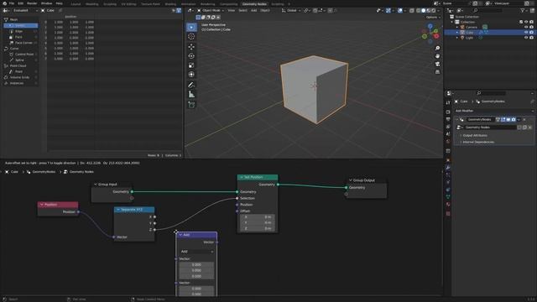The height and width of the screenshot is (302, 537).
Task: Toggle modifier edit mode display button
Action: click(503, 120)
